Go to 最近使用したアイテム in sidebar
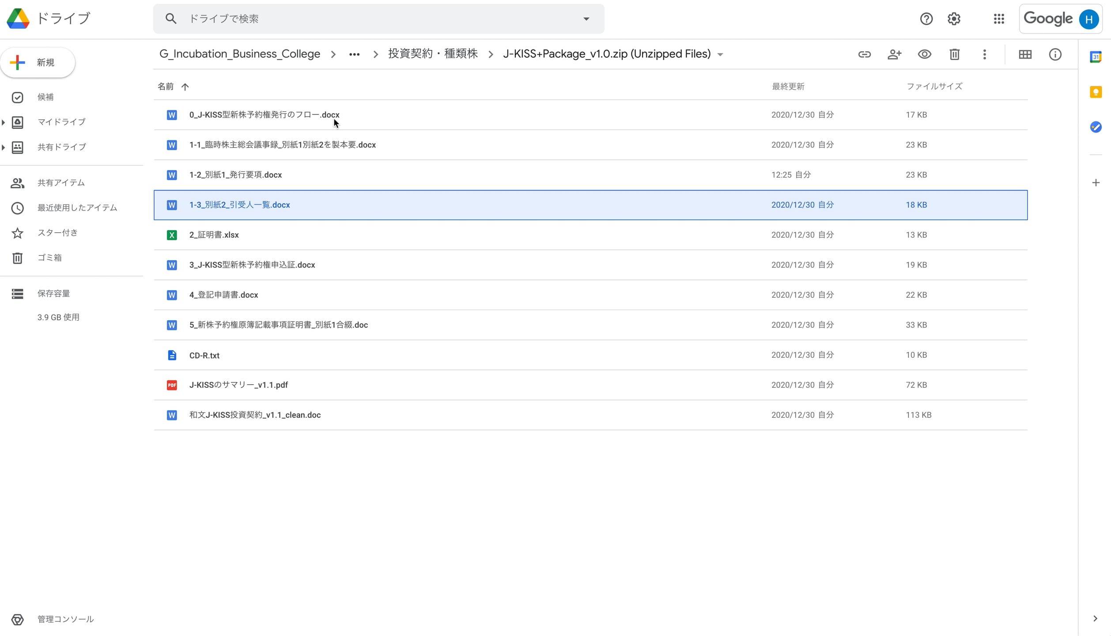The image size is (1111, 636). (77, 208)
